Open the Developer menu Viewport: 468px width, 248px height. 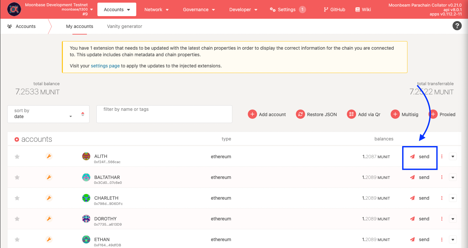(x=243, y=9)
